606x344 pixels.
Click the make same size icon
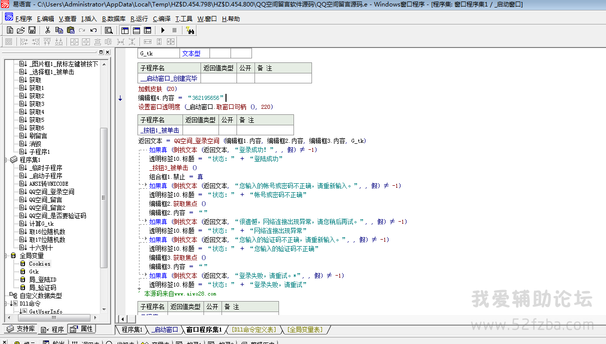[171, 42]
